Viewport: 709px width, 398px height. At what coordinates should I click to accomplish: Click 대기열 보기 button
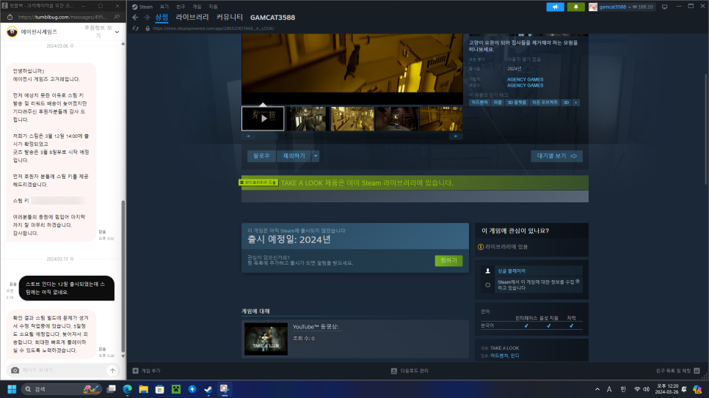coord(556,156)
